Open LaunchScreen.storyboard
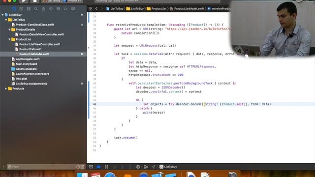 click(32, 74)
